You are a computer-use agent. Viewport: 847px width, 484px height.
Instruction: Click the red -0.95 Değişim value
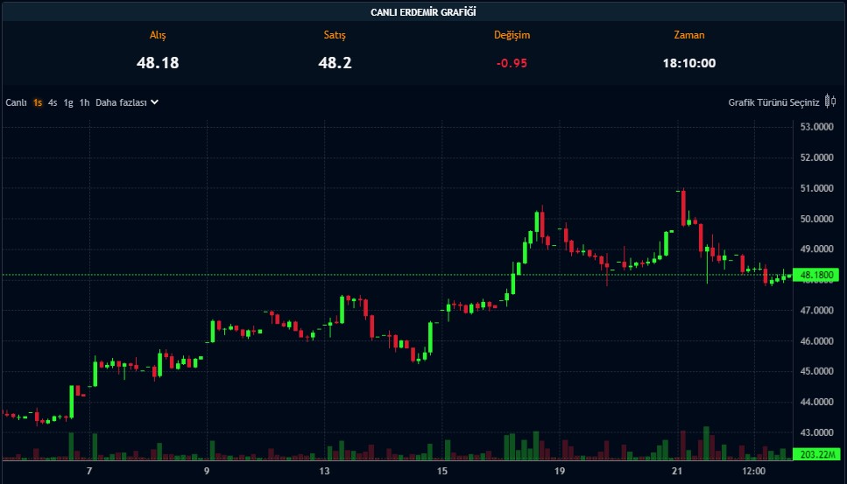click(512, 63)
